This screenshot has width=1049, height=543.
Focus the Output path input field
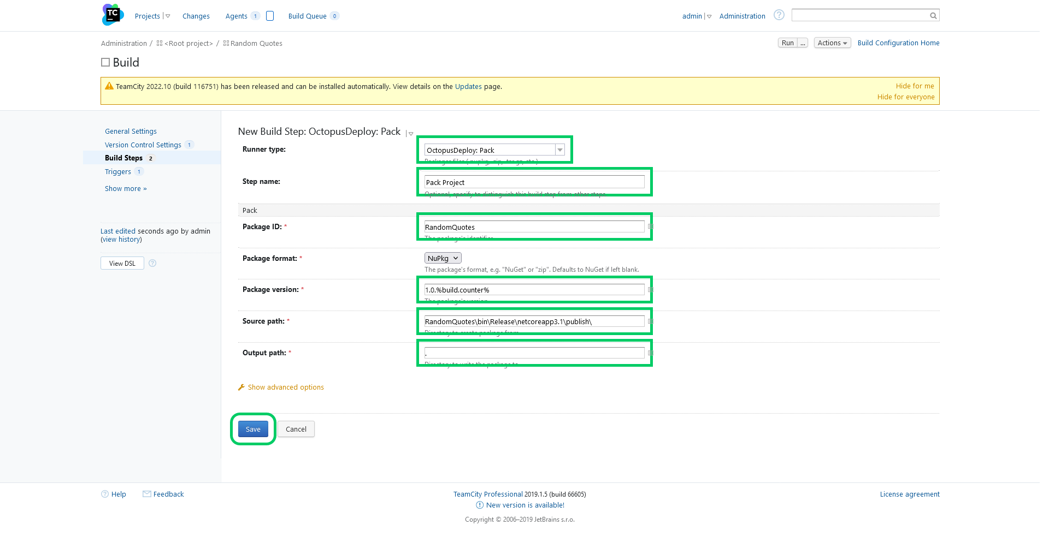(x=534, y=353)
